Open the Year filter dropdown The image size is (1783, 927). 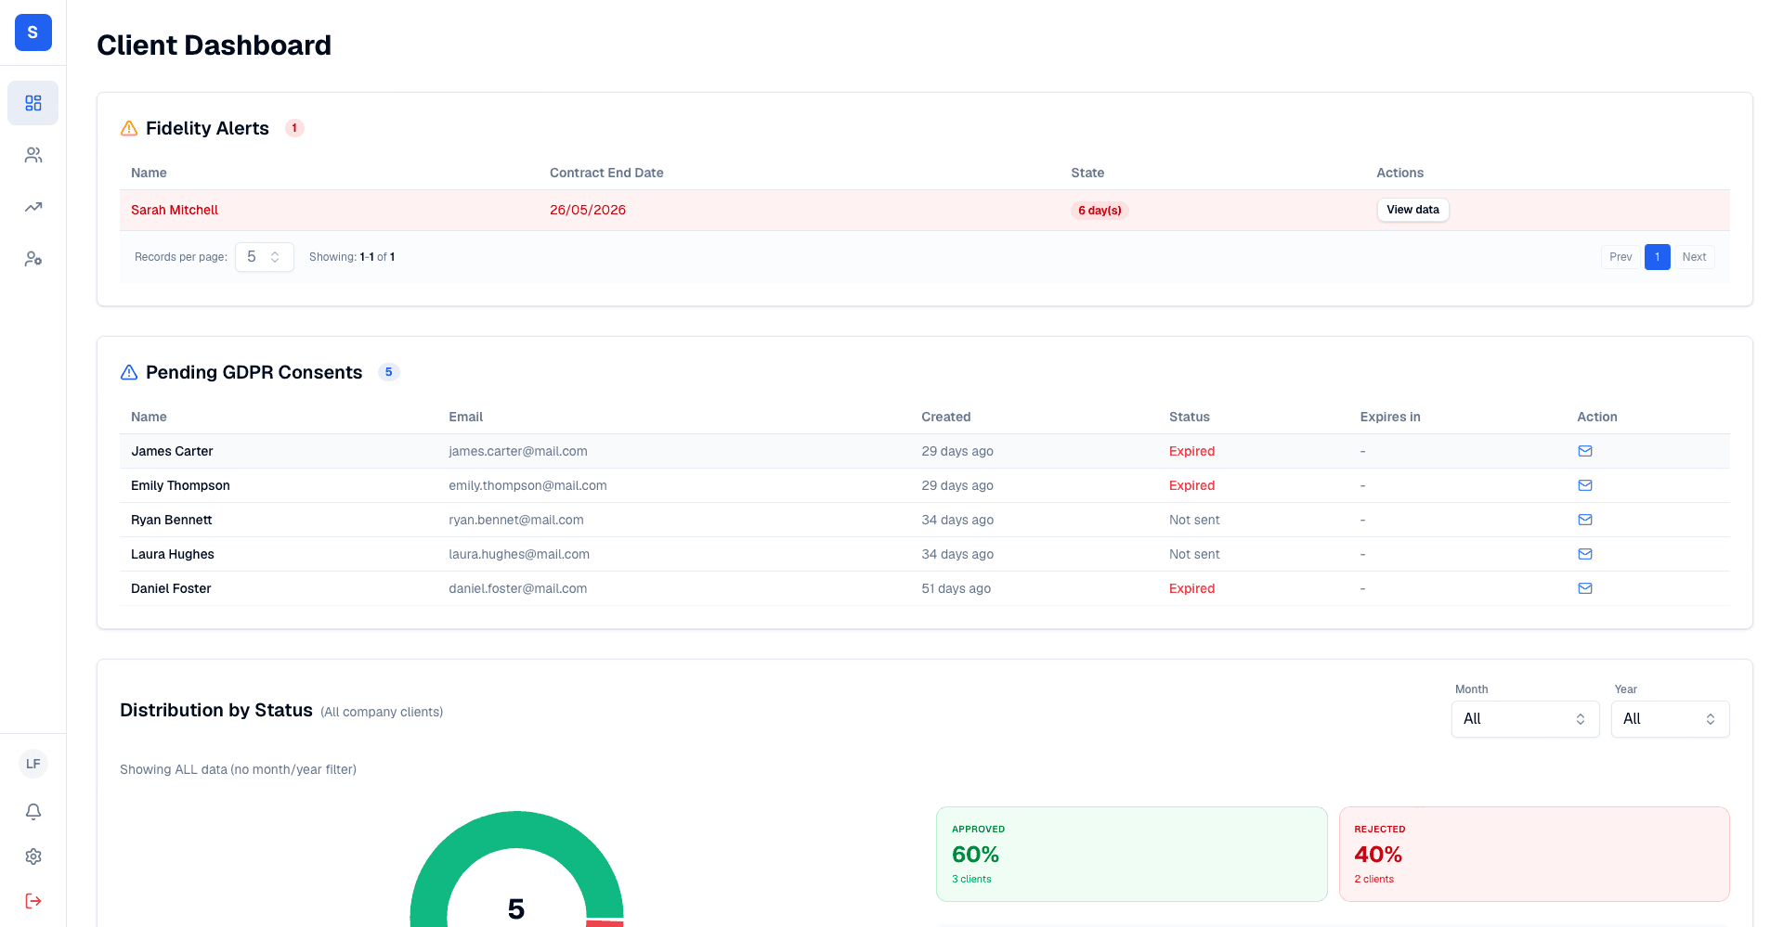point(1670,719)
